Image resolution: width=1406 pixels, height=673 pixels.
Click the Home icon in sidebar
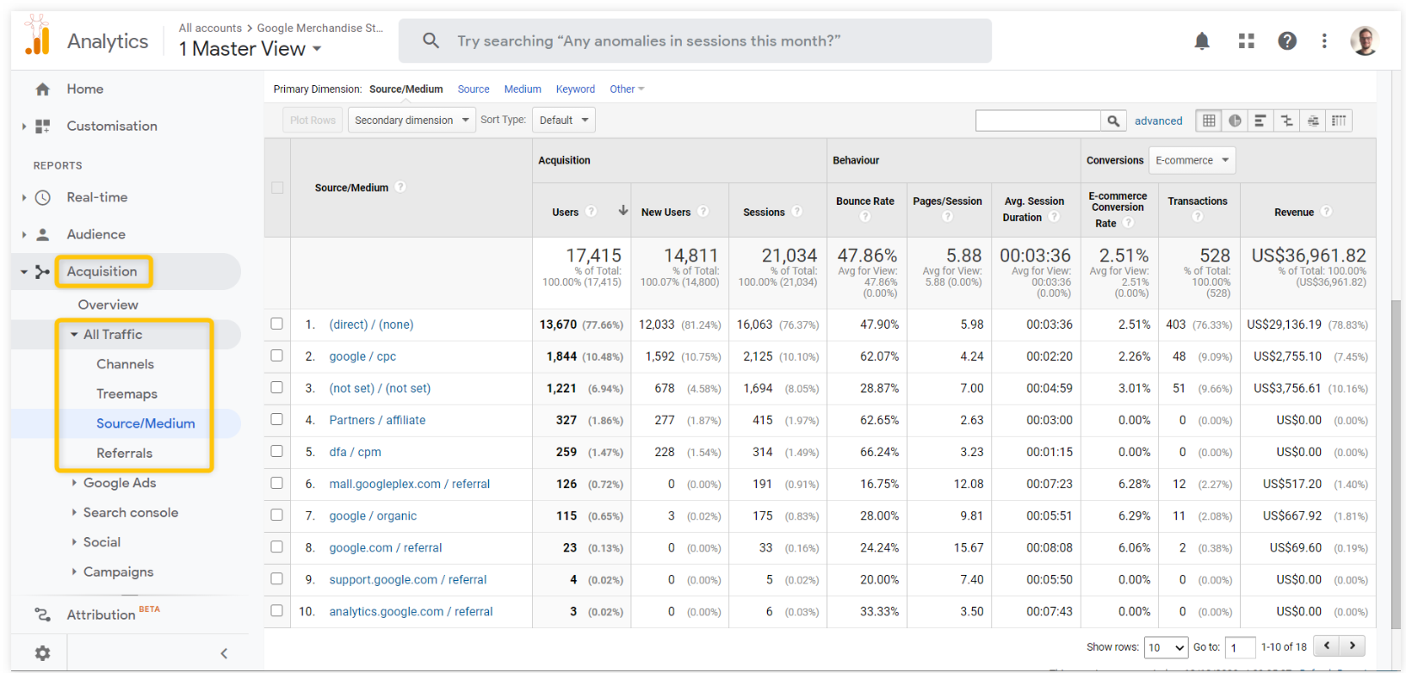pos(42,89)
